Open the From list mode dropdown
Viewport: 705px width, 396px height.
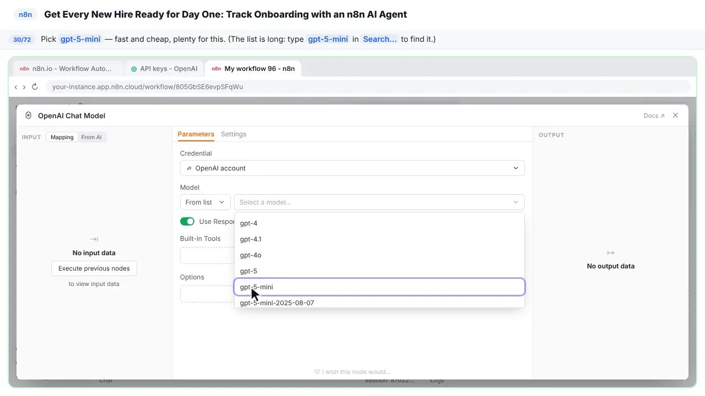coord(205,202)
